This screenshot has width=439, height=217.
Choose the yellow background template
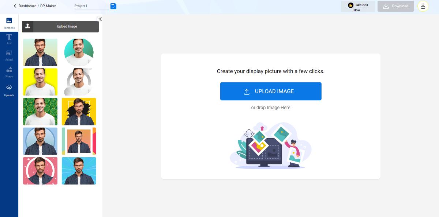(40, 82)
